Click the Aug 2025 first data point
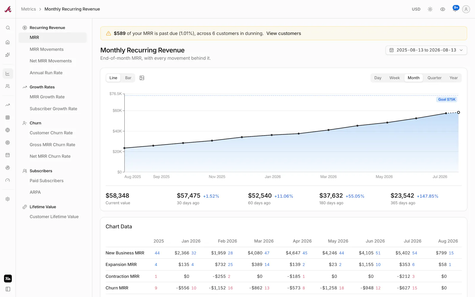Image resolution: width=475 pixels, height=297 pixels. coord(124,148)
